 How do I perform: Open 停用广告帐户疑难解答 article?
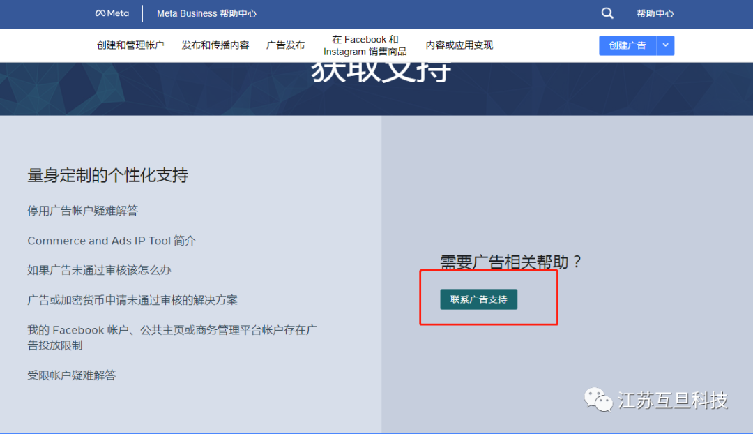82,211
